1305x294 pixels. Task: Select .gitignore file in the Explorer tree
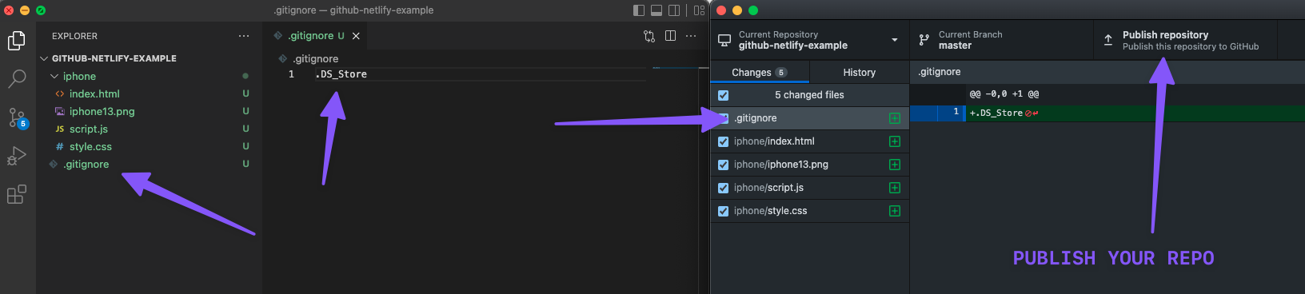86,165
